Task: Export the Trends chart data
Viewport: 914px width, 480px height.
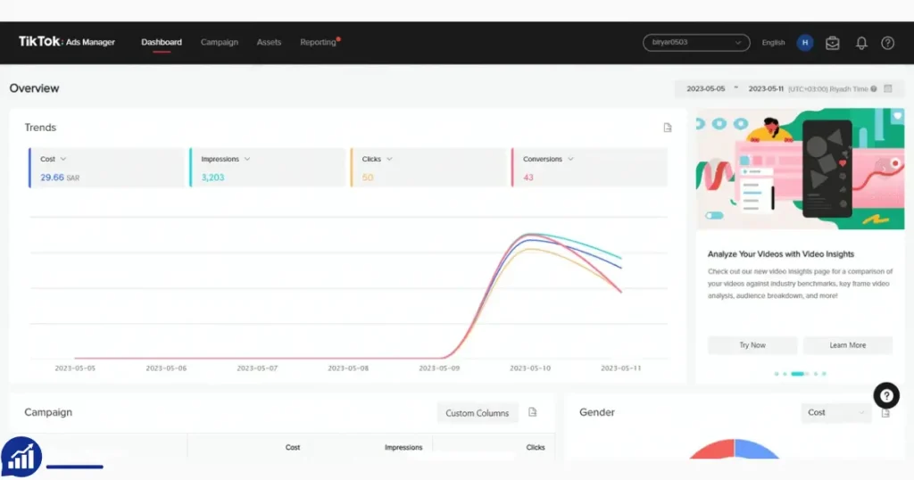Action: pyautogui.click(x=668, y=128)
